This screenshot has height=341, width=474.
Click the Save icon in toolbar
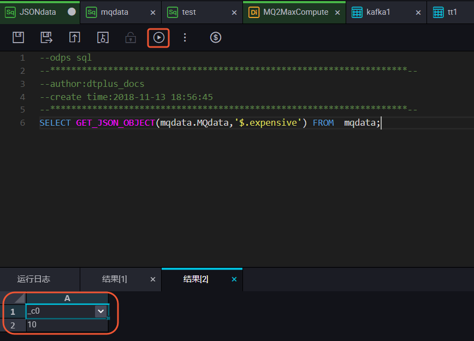pyautogui.click(x=18, y=38)
